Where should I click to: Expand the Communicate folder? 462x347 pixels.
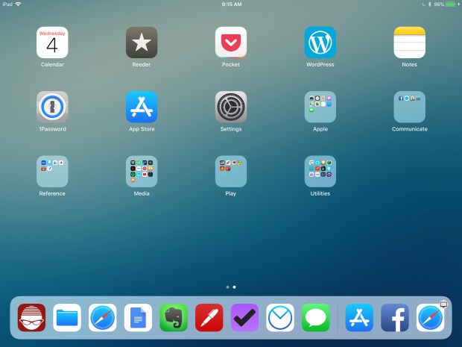[x=409, y=107]
